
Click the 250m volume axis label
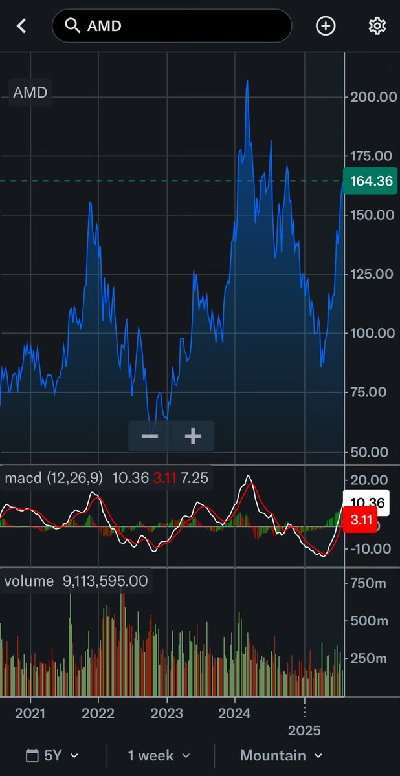click(x=368, y=658)
